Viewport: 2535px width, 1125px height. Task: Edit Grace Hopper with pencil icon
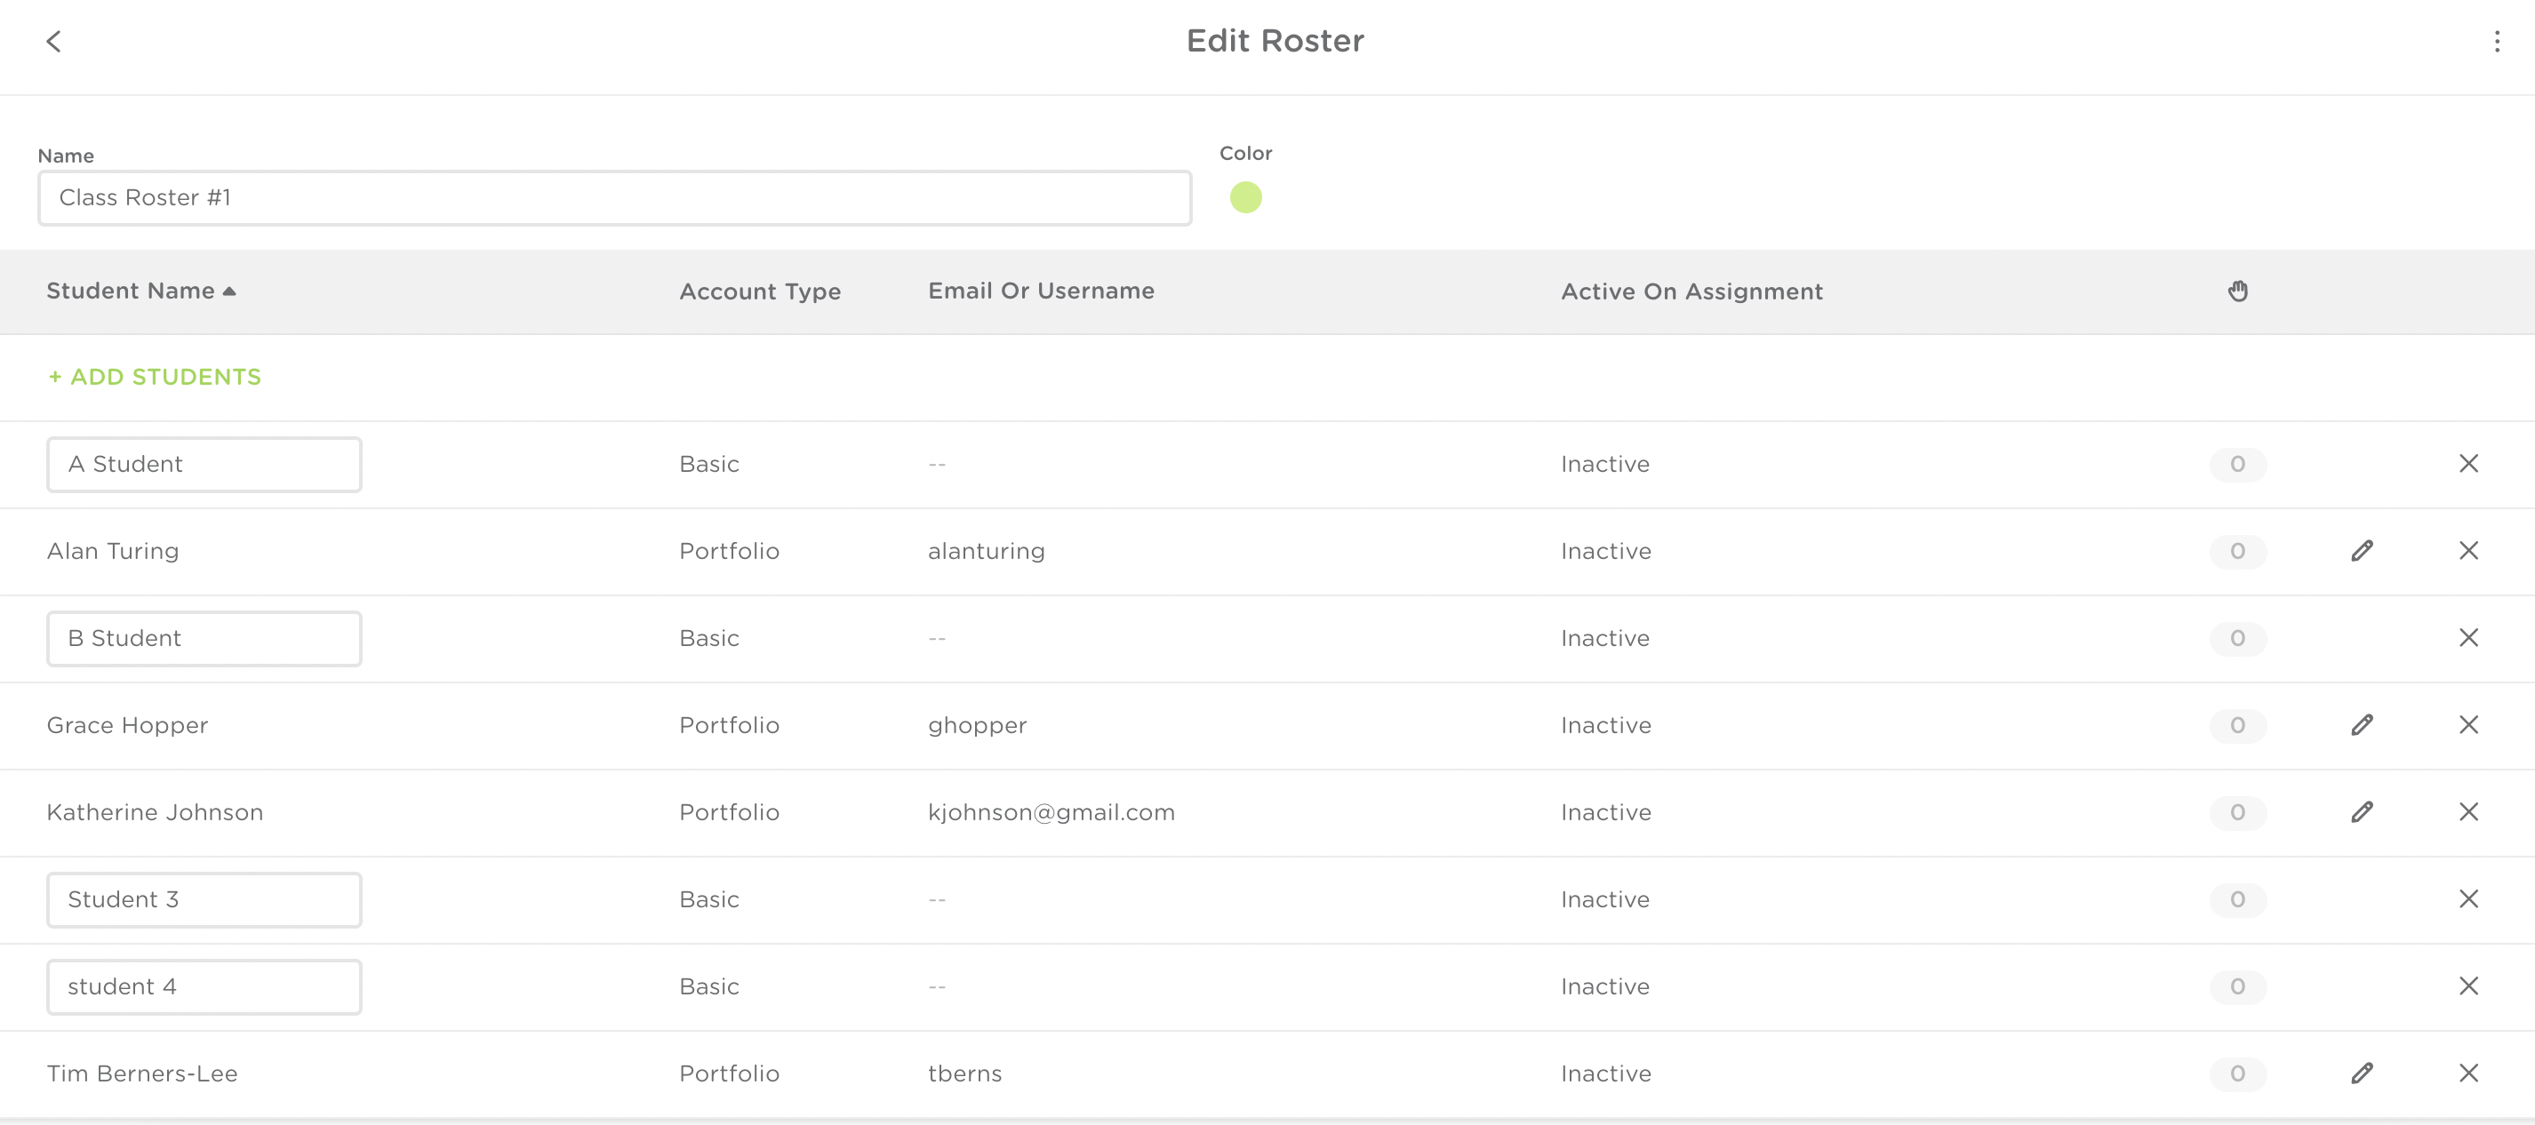[x=2362, y=725]
